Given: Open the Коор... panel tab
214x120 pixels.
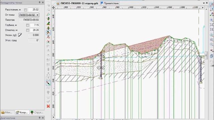Looking at the screenshot, I should tap(22, 112).
